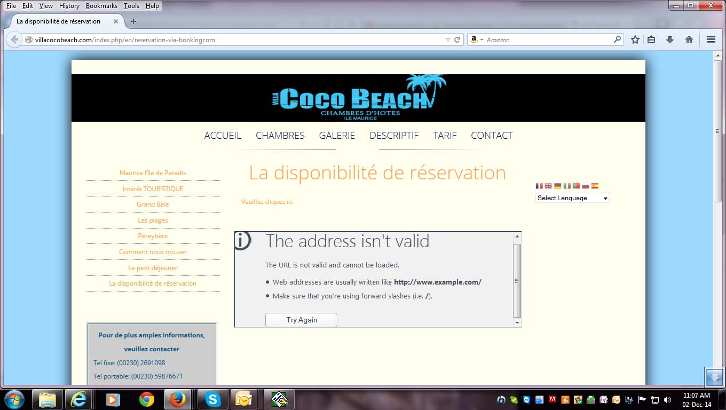This screenshot has width=726, height=410.
Task: Click the Java update tray icon
Action: click(565, 400)
